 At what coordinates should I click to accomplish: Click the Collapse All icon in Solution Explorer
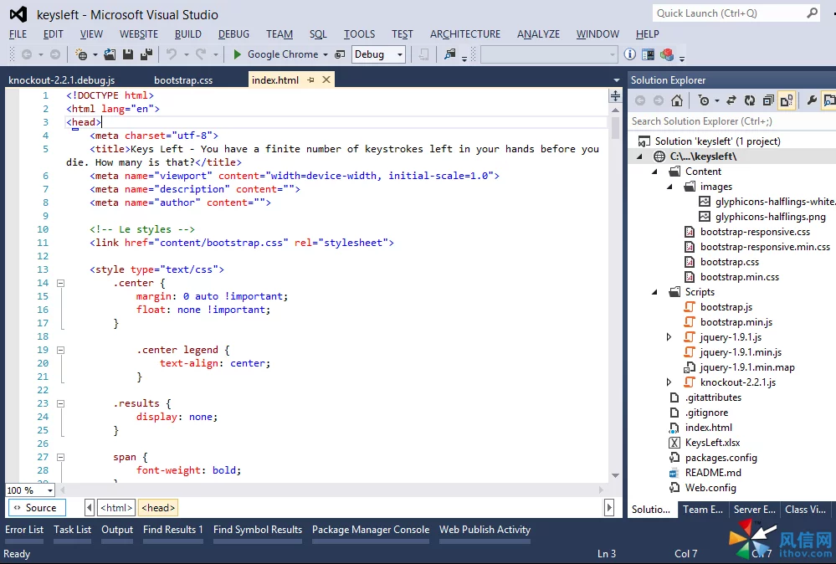768,100
